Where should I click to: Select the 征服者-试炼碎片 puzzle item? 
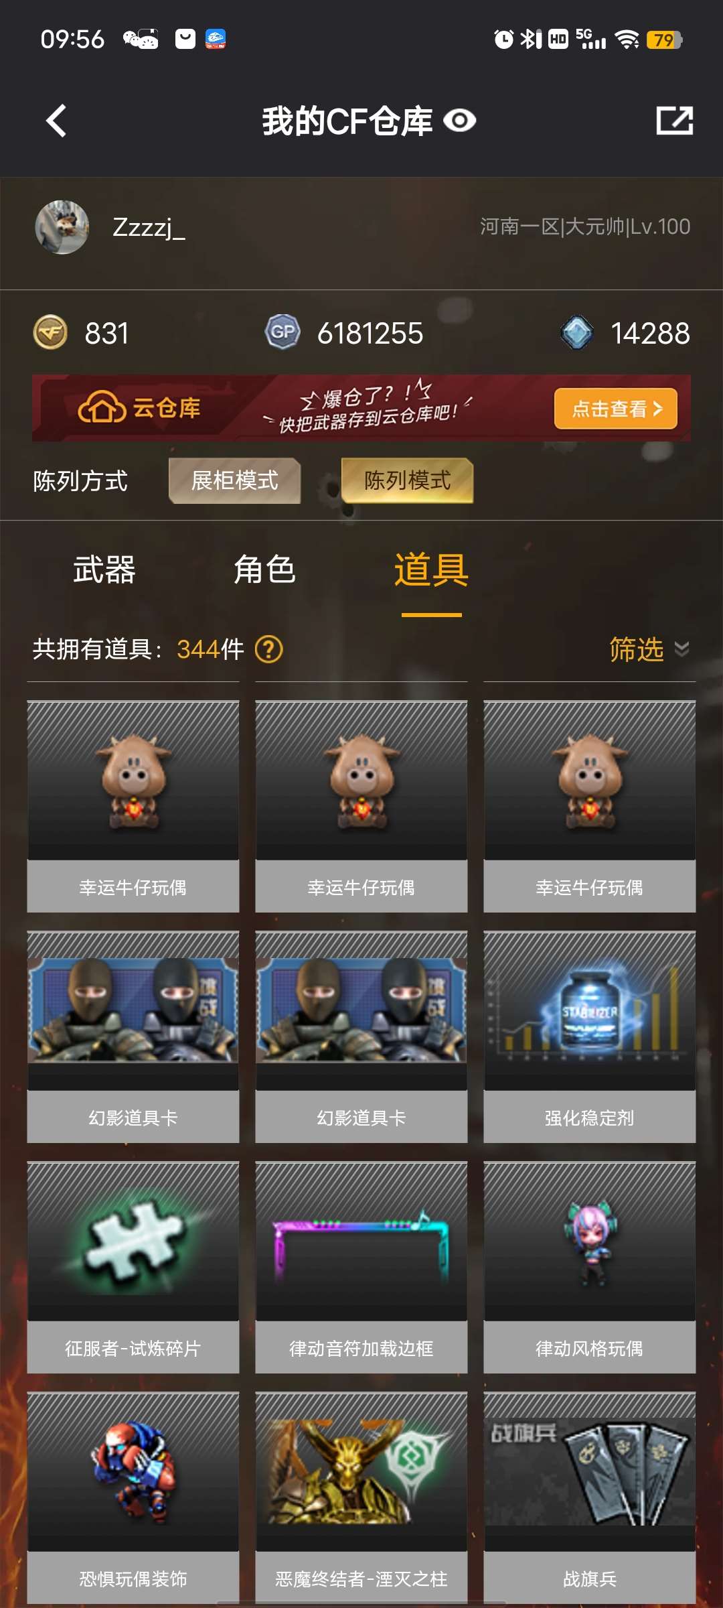(x=133, y=1268)
